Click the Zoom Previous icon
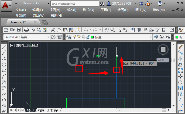Image resolution: width=185 pixels, height=114 pixels. [x=125, y=30]
